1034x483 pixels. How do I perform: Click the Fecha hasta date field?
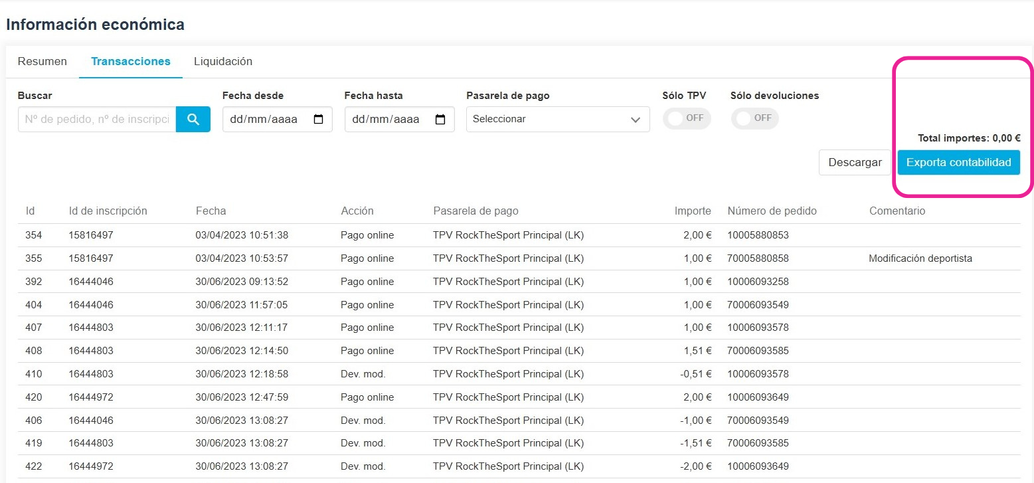click(x=400, y=119)
